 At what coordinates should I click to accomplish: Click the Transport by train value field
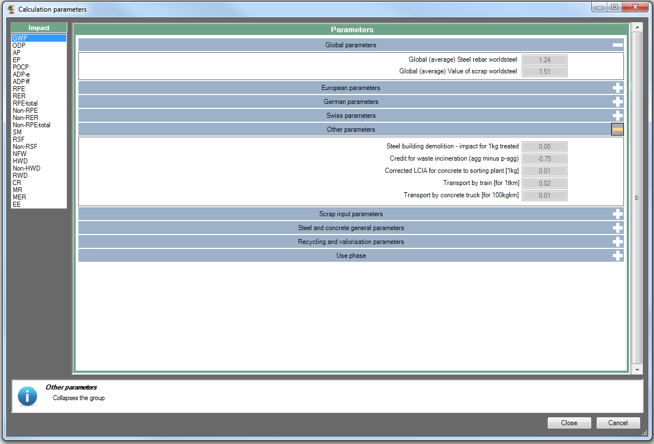[544, 183]
